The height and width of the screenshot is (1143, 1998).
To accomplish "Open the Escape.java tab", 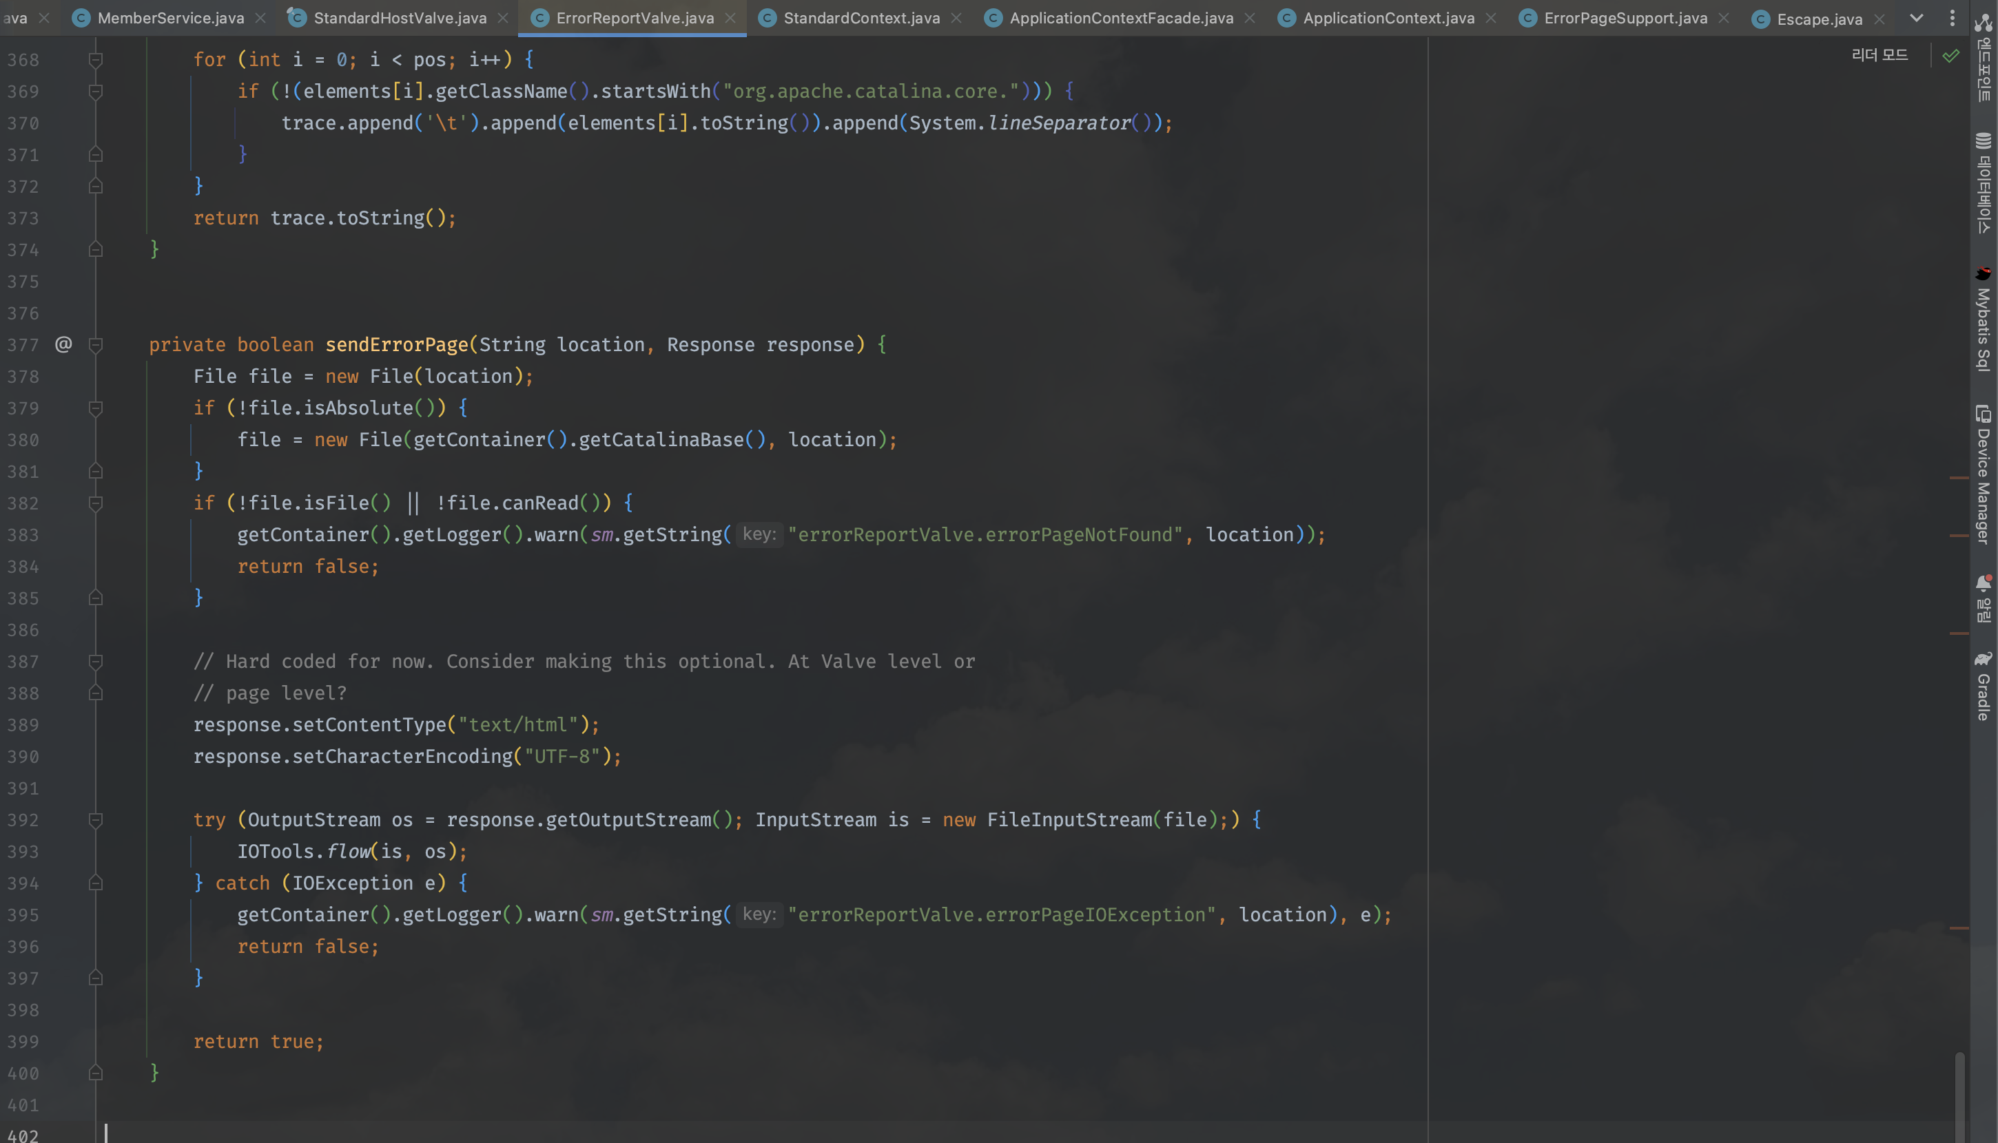I will click(x=1820, y=19).
